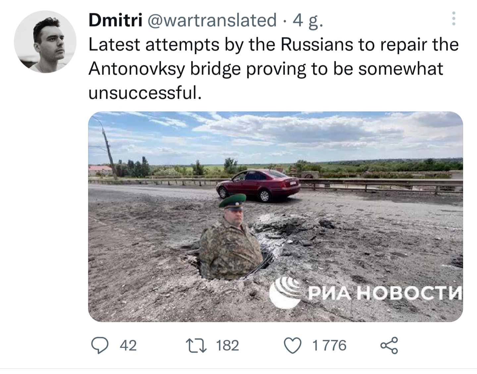Click the tweet text starting with Latest attempts
This screenshot has width=477, height=374.
pos(274,69)
